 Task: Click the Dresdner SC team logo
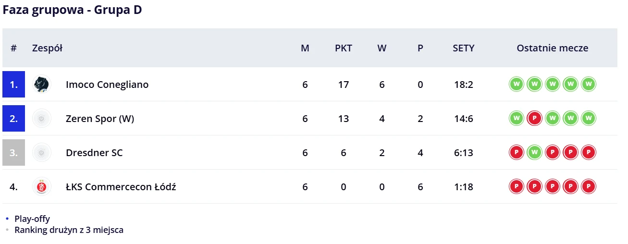point(41,153)
